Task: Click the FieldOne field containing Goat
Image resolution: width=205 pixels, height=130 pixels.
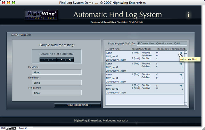Action: (x=57, y=72)
